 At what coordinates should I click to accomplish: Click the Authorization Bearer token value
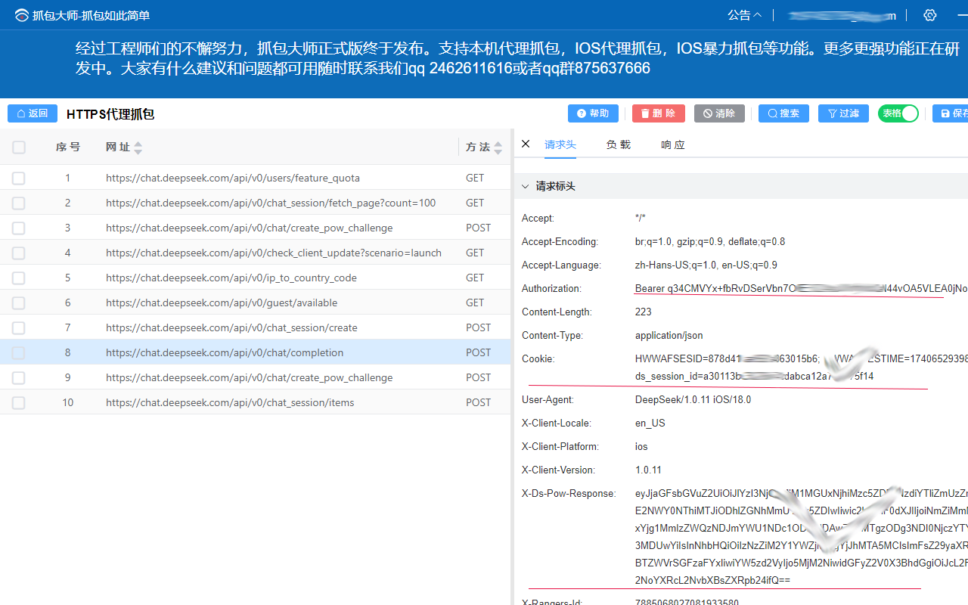click(801, 288)
